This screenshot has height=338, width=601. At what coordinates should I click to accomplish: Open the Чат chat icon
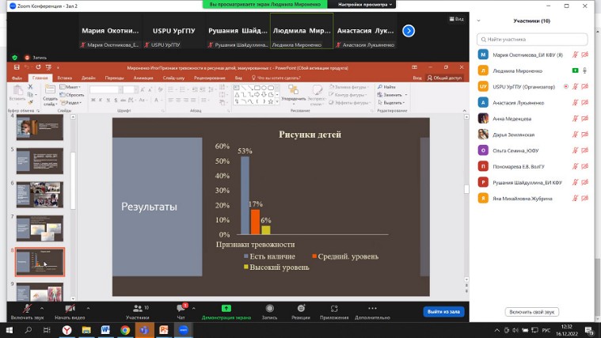coord(181,308)
